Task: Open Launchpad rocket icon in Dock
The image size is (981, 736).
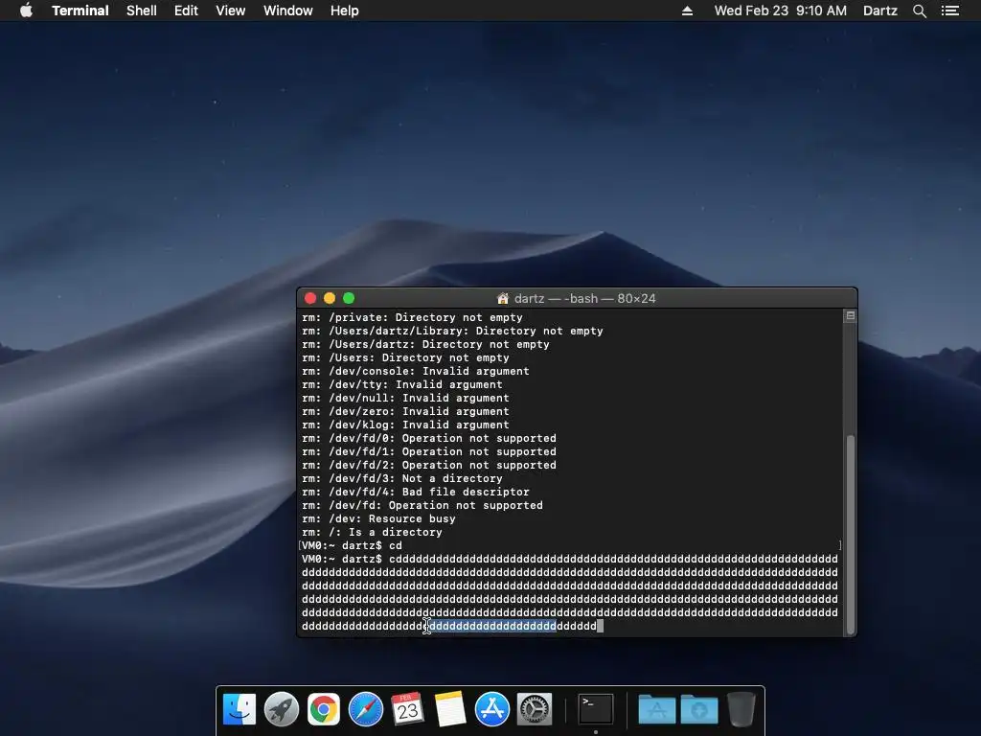Action: [282, 710]
